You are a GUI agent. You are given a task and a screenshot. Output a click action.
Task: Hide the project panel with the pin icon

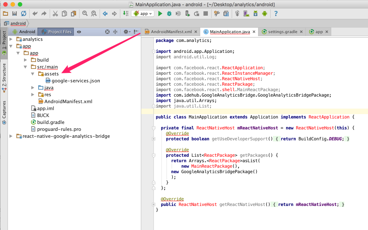pyautogui.click(x=136, y=32)
